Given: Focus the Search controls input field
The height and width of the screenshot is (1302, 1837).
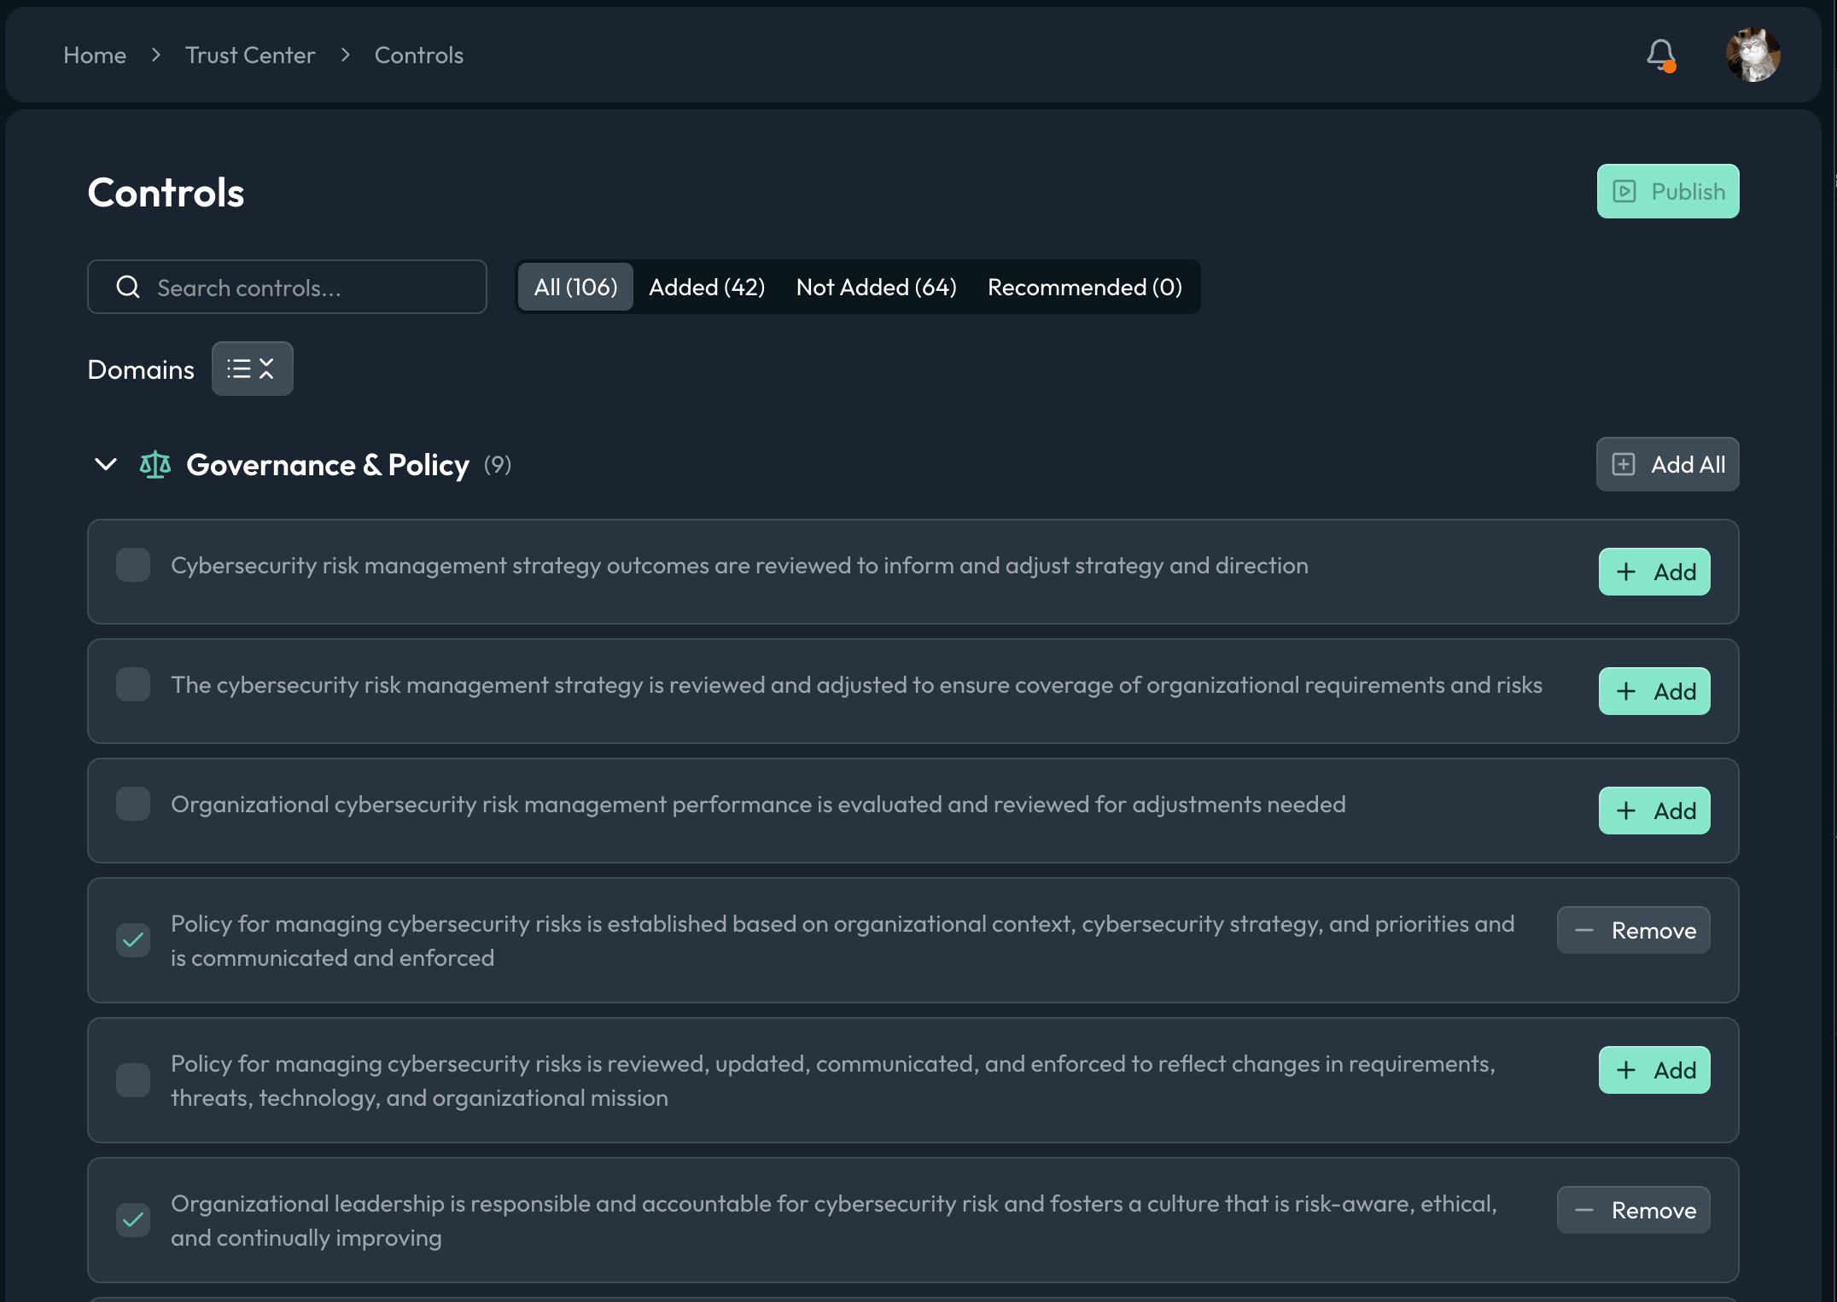Looking at the screenshot, I should [287, 287].
